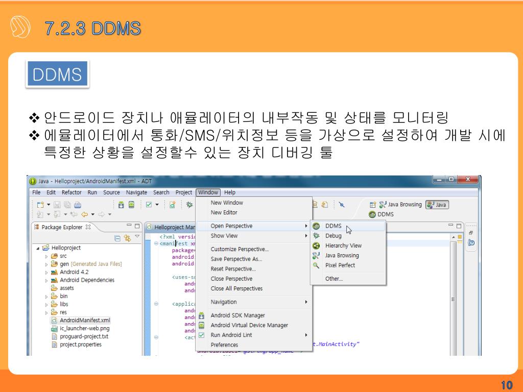Expand the Android Dependencies arrow

(46, 281)
